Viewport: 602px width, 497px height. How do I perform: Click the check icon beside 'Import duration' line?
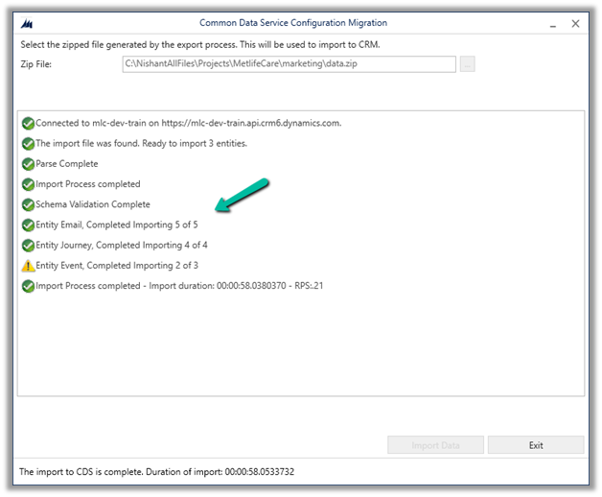click(x=28, y=286)
